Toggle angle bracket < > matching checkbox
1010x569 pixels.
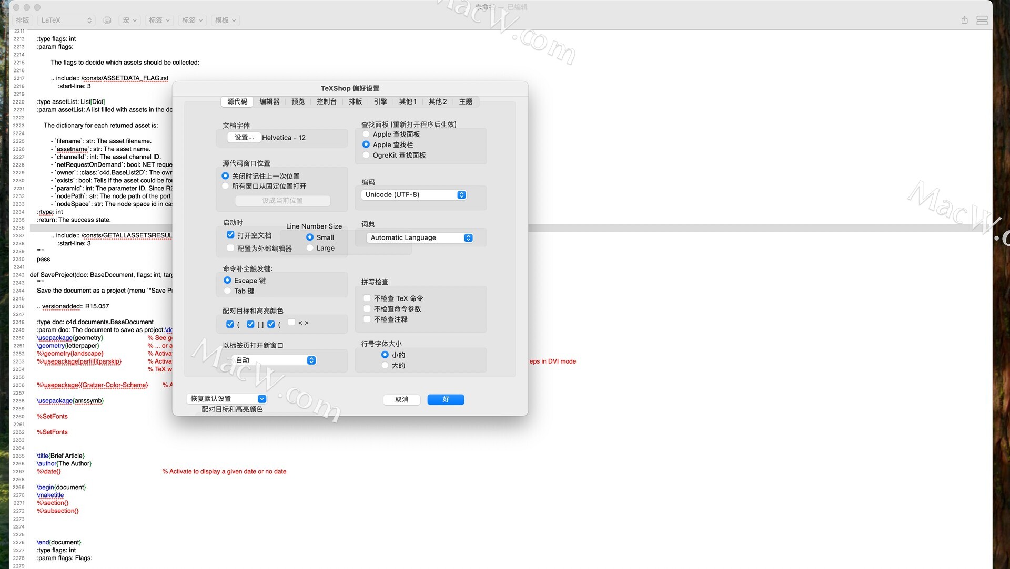(291, 323)
